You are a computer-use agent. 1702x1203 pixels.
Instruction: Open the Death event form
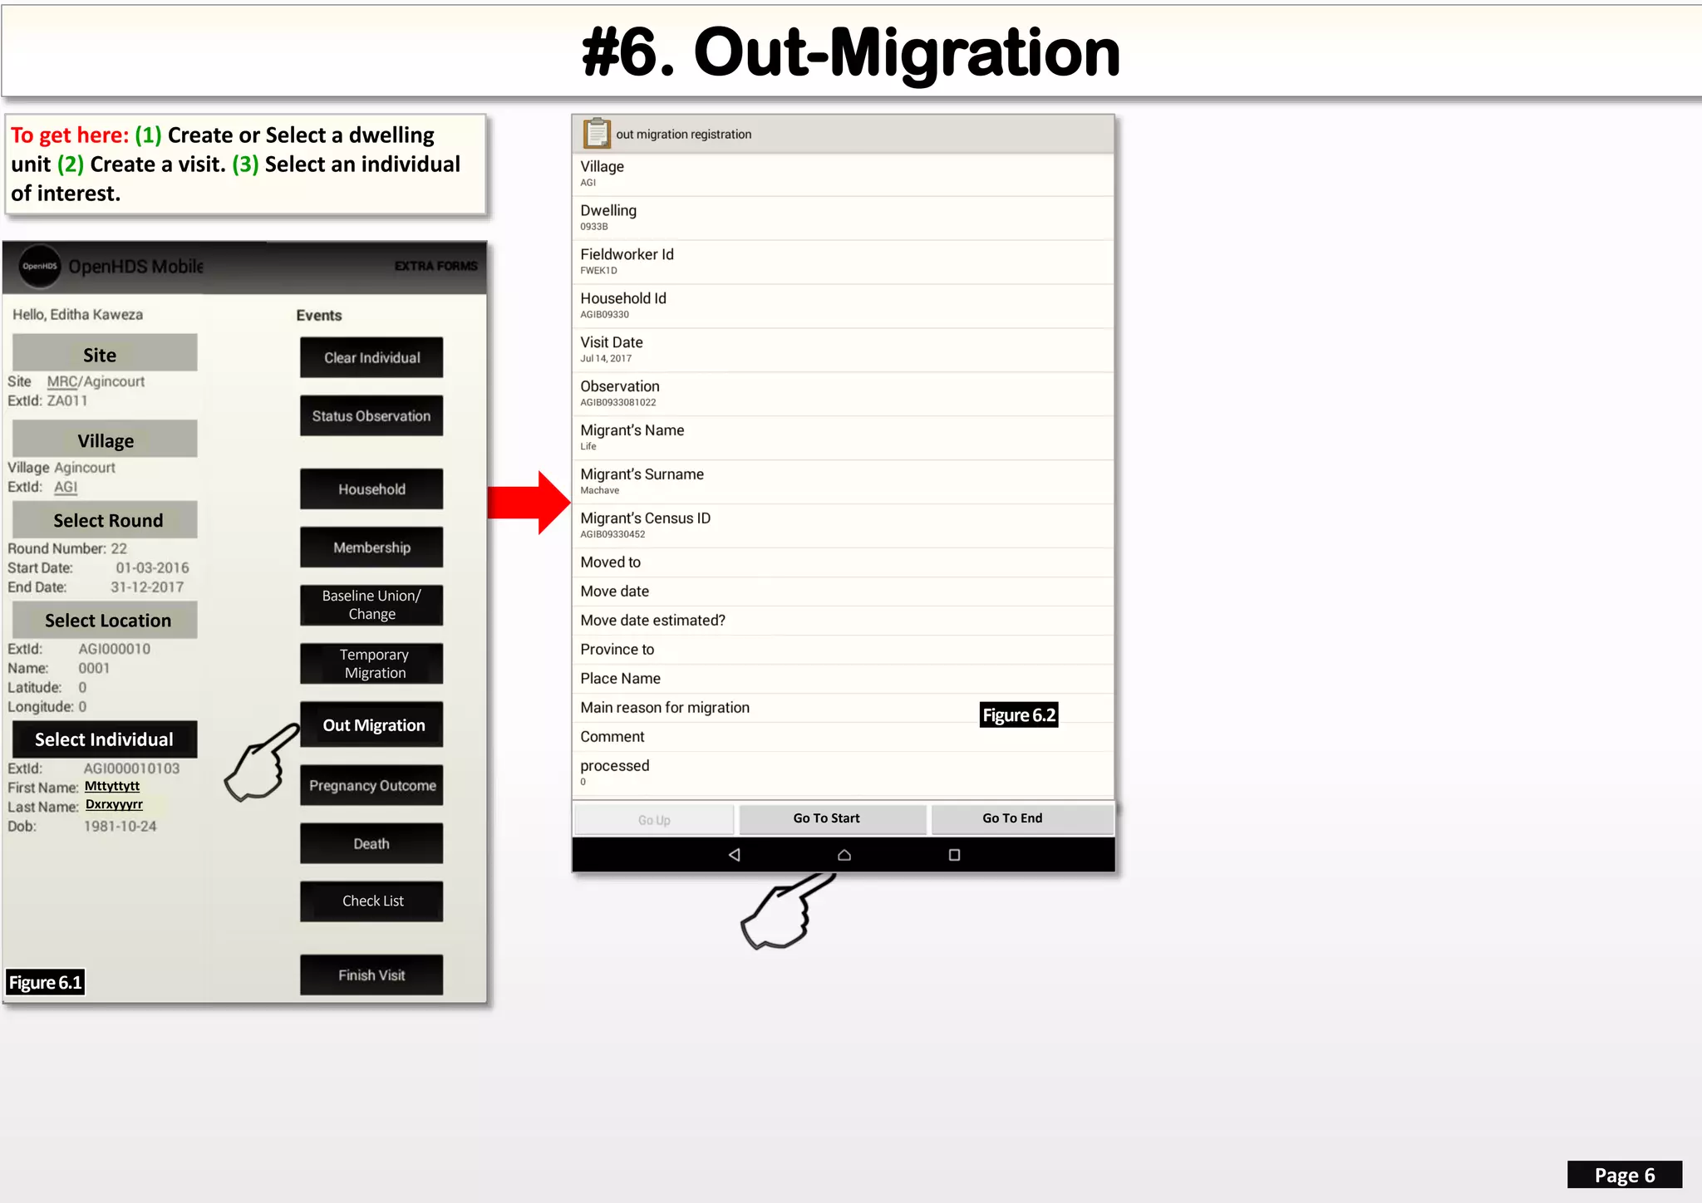[x=371, y=843]
